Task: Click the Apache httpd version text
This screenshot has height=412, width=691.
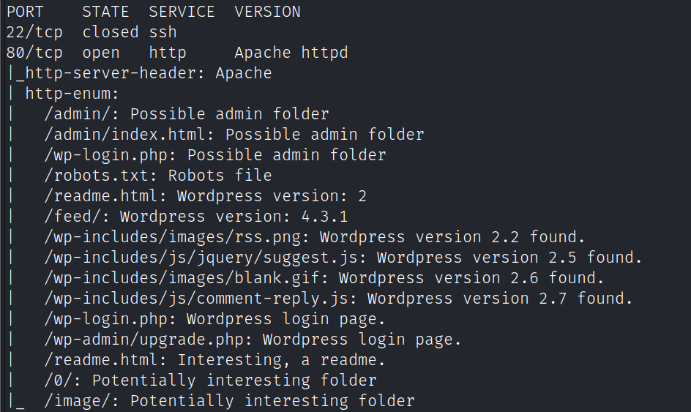Action: (291, 53)
